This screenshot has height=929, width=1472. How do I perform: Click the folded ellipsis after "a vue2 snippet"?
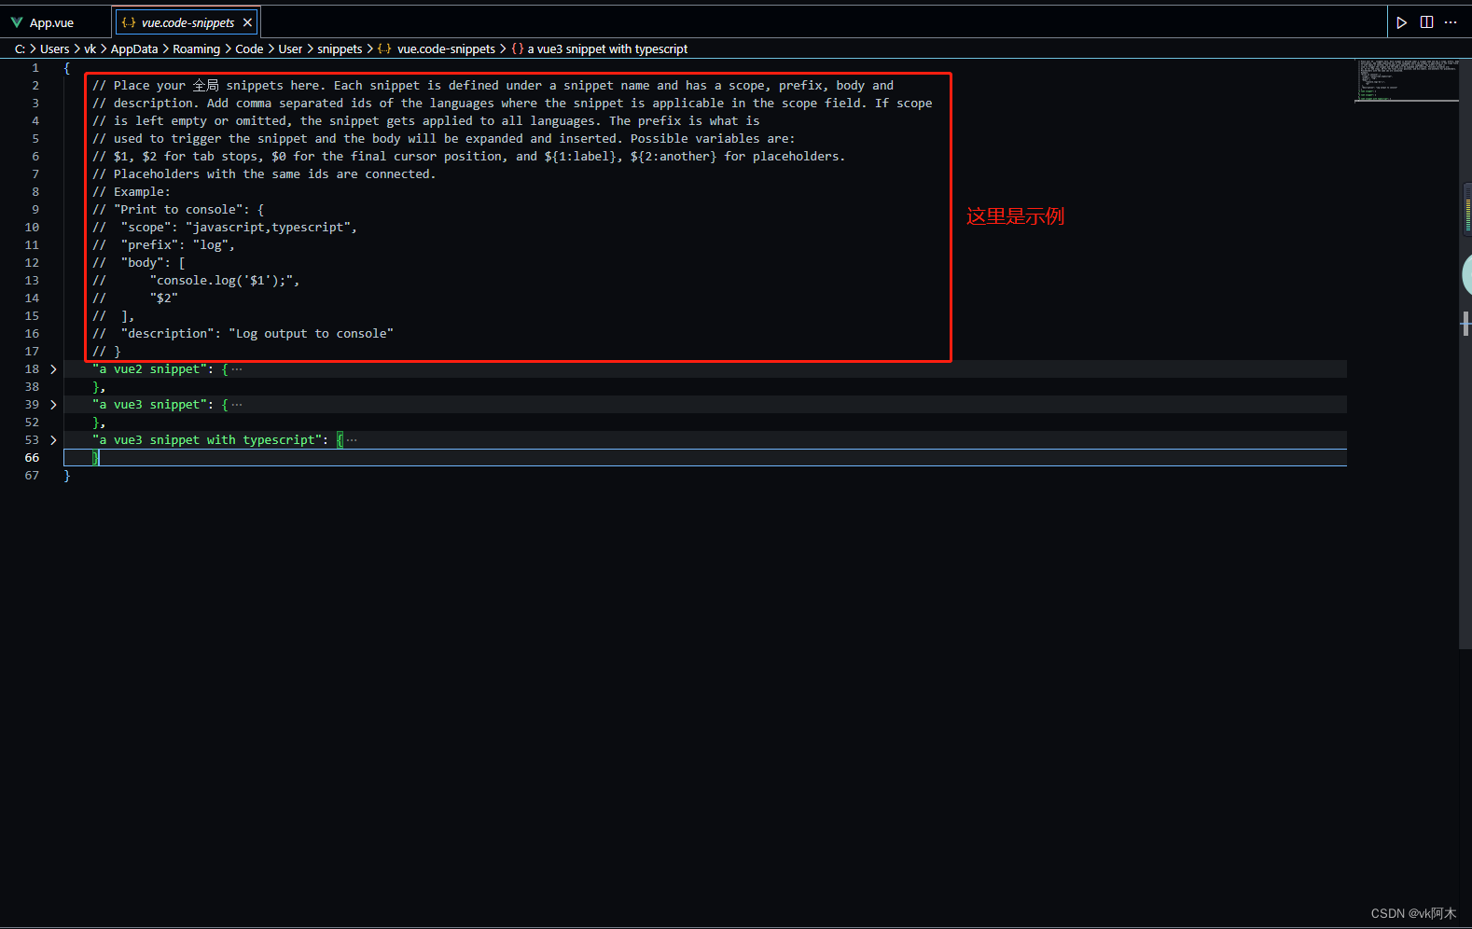(237, 369)
